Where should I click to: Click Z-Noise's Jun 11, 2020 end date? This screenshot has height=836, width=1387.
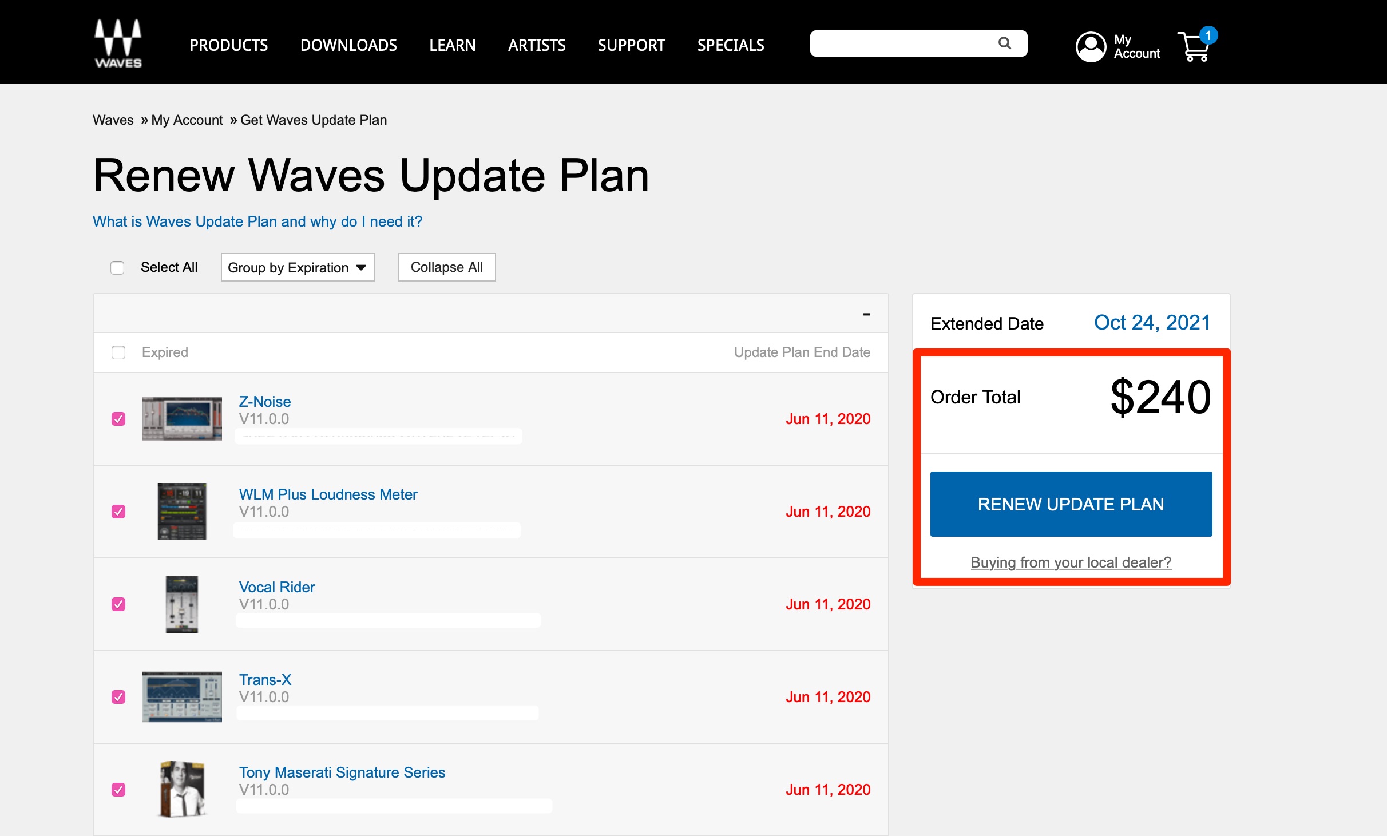click(x=828, y=419)
